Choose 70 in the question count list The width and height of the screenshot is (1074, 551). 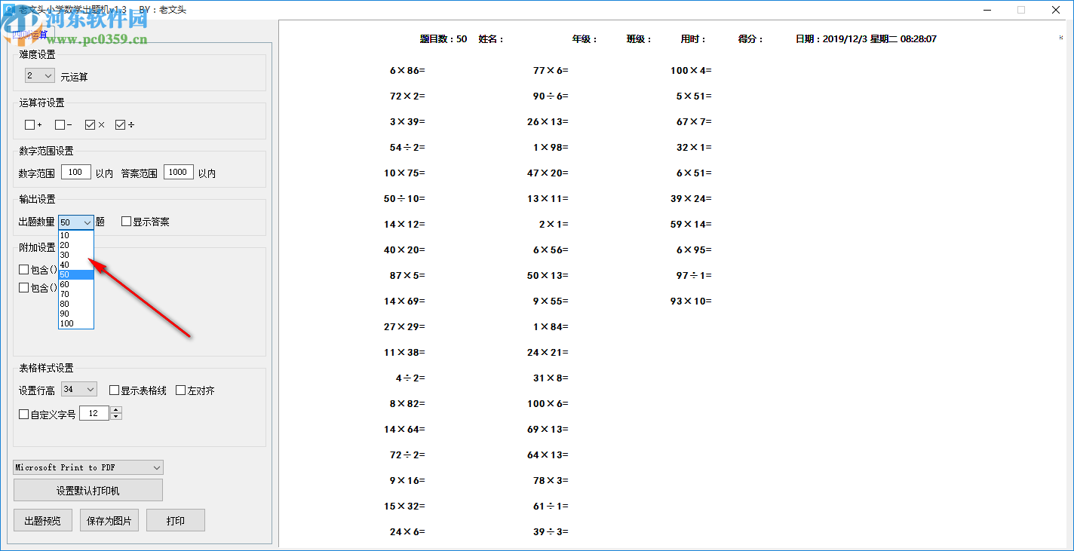(x=76, y=294)
